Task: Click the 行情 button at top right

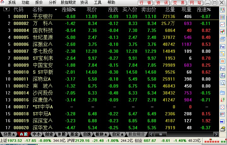Action: tap(145, 3)
